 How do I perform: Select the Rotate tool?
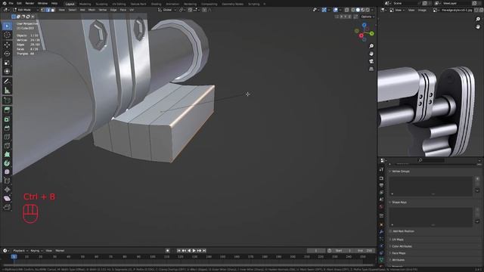pyautogui.click(x=7, y=54)
